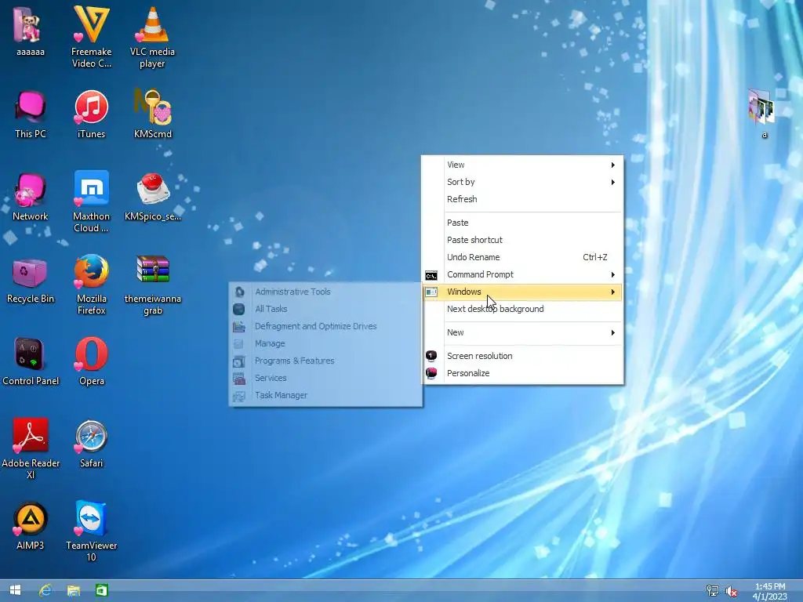Select the KMScmd desktop icon

[x=152, y=114]
